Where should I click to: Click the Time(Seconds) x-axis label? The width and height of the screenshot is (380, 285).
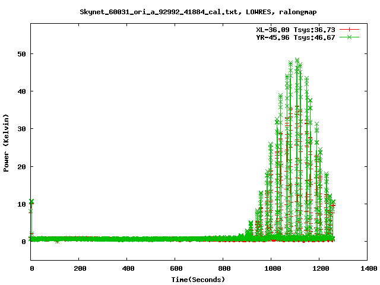coord(199,279)
